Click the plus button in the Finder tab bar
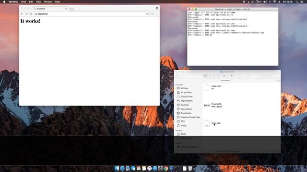Image resolution: width=307 pixels, height=172 pixels. (x=278, y=80)
